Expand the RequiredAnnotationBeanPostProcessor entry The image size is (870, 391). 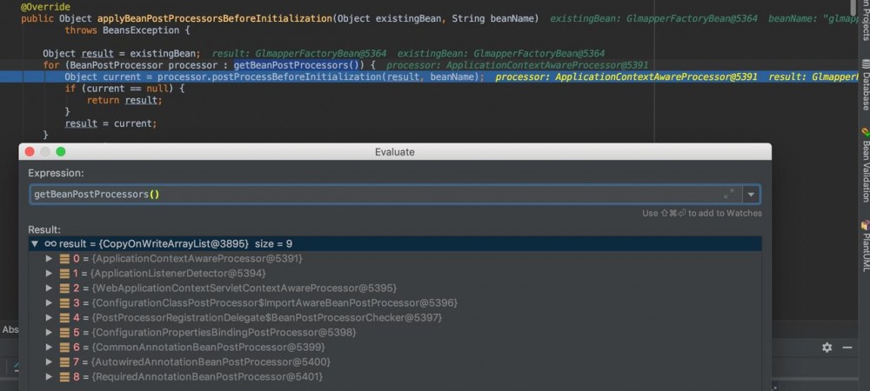coord(50,377)
